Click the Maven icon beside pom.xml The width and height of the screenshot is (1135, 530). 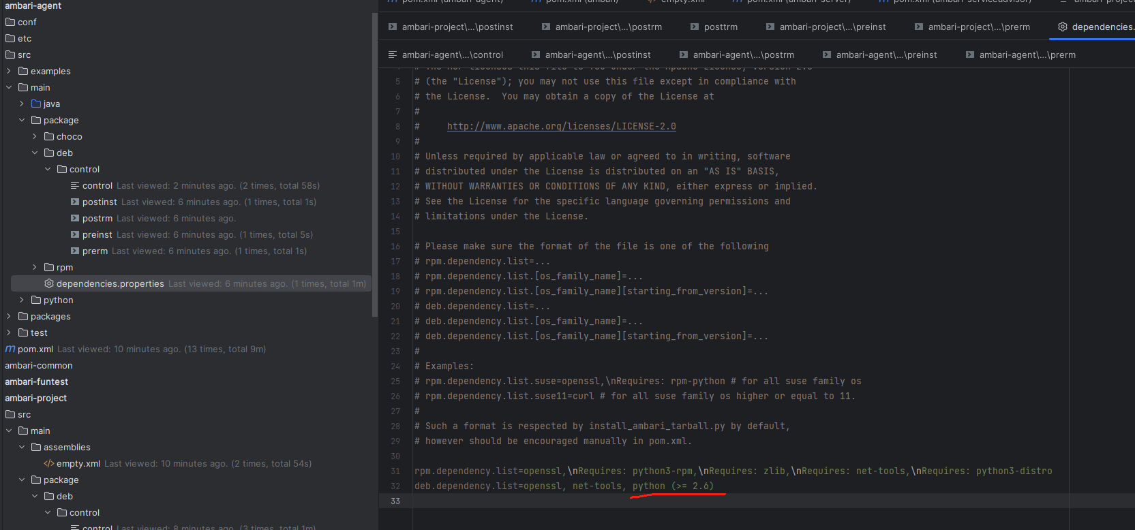point(10,349)
